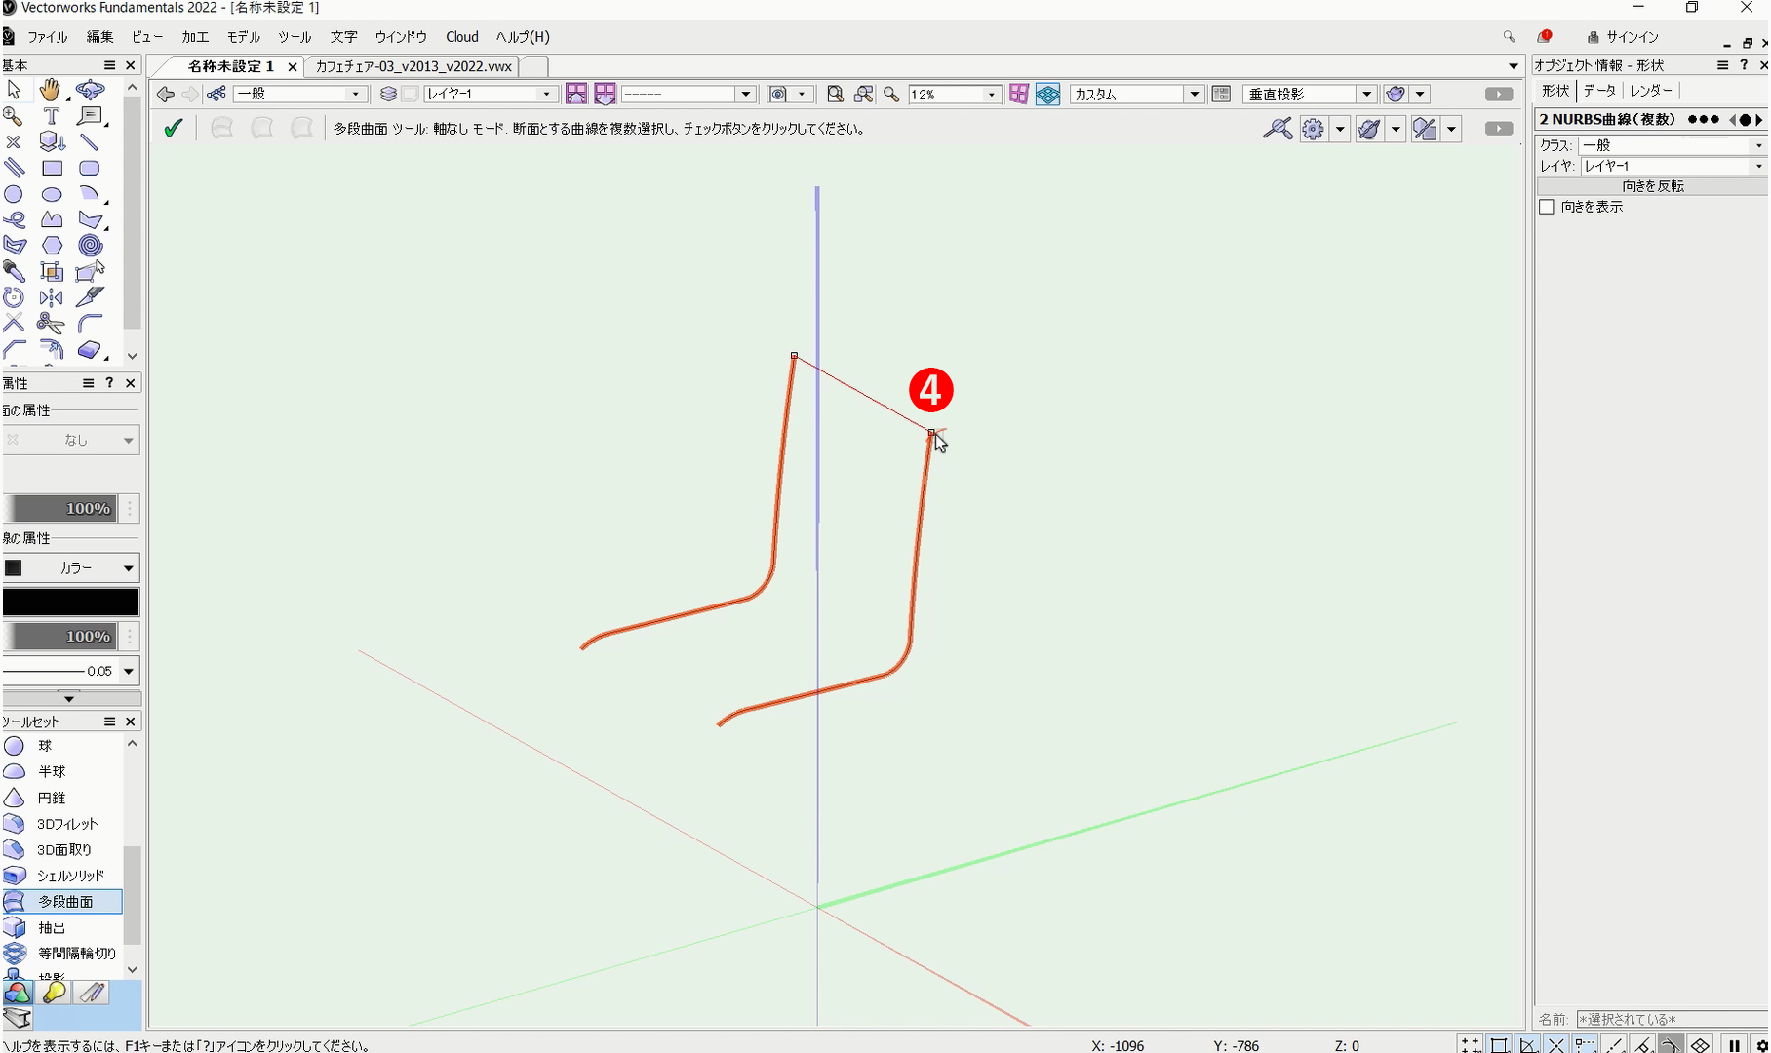Click the Previous View arrow
Screen dimensions: 1771x1053
coord(166,94)
